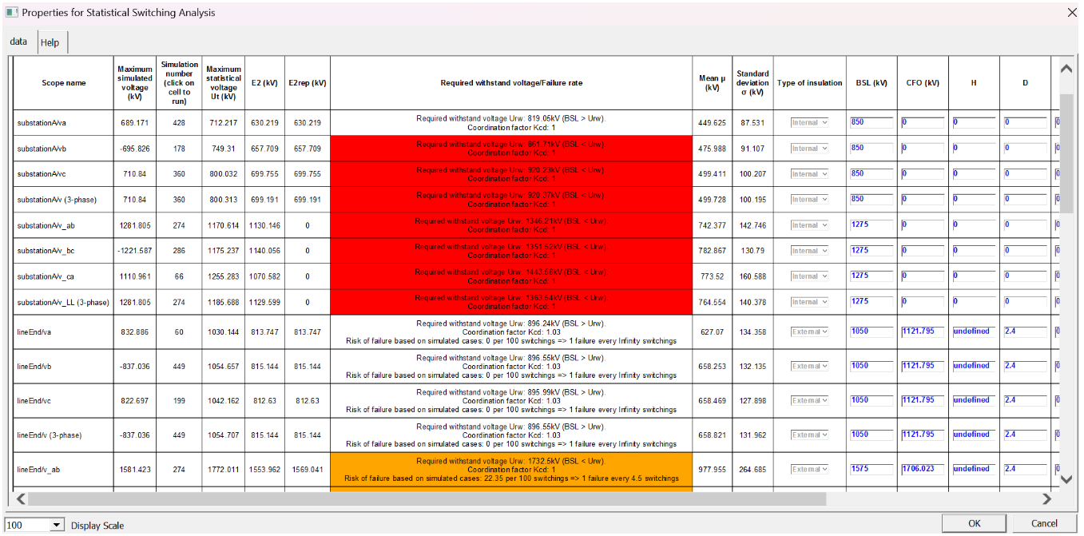
Task: Click the standard deviation value 264.685
Action: tap(752, 470)
